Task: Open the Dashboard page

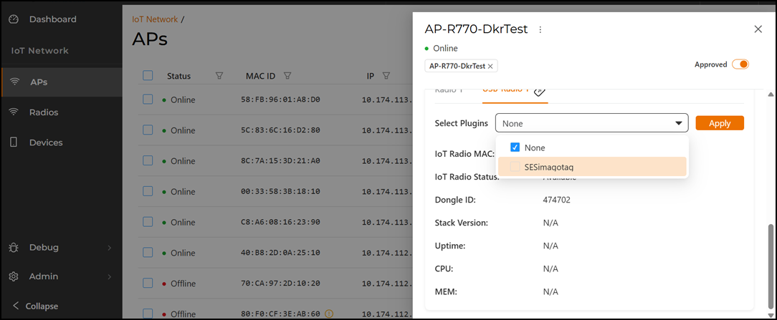Action: (52, 19)
